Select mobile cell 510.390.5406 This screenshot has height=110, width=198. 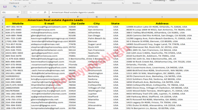pos(18,82)
